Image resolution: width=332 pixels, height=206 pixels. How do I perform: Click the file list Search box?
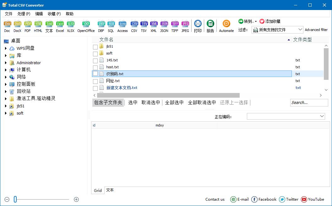click(x=309, y=103)
